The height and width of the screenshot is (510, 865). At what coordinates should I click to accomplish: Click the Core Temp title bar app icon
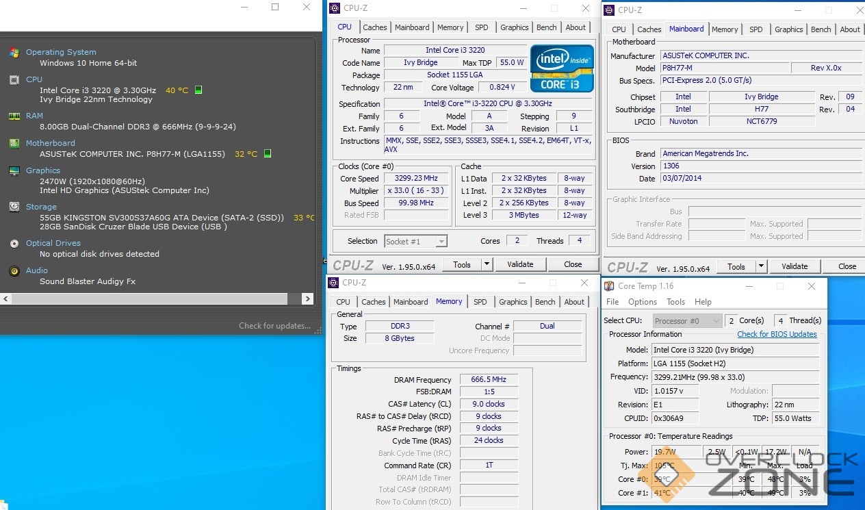coord(609,286)
